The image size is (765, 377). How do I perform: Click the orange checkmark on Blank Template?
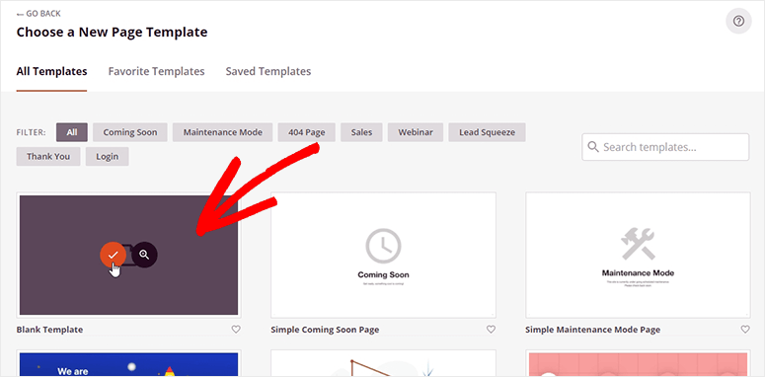tap(114, 254)
